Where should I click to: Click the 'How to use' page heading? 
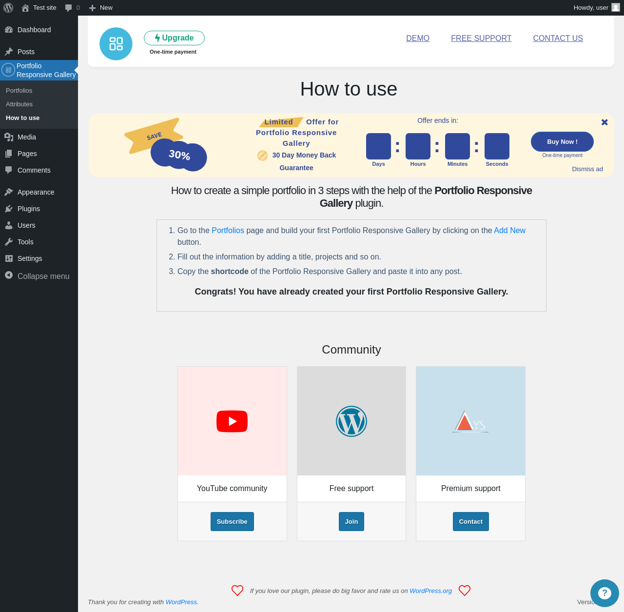(349, 89)
